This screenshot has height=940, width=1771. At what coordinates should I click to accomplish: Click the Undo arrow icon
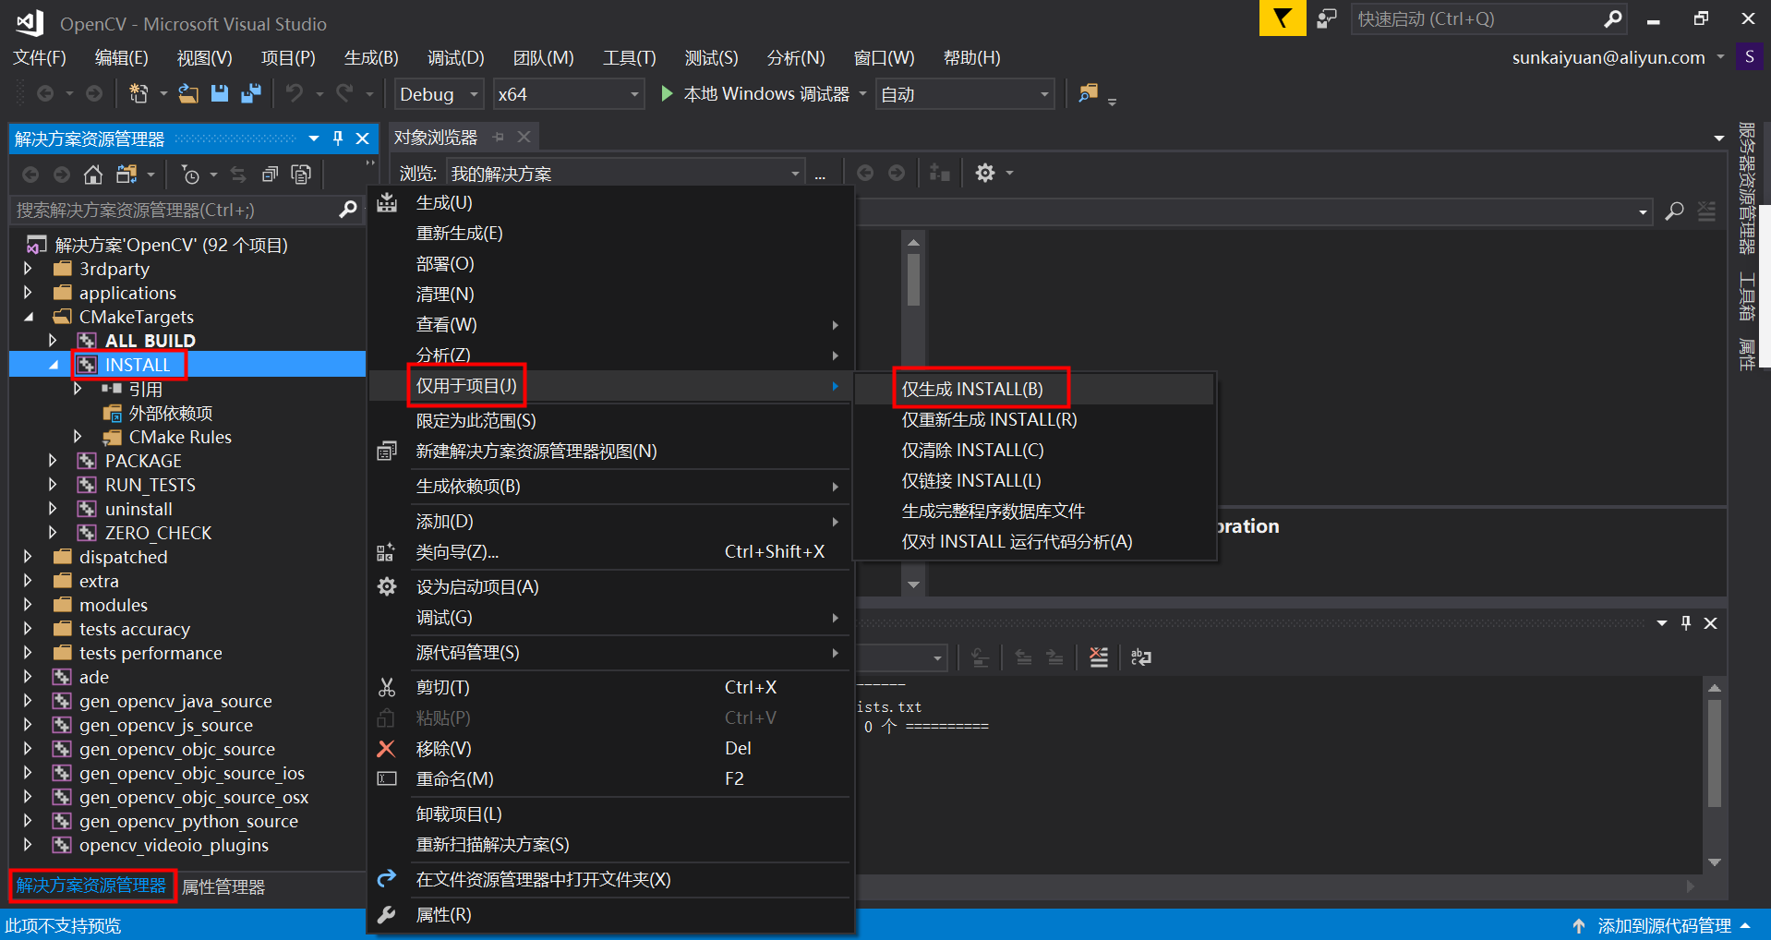coord(294,93)
